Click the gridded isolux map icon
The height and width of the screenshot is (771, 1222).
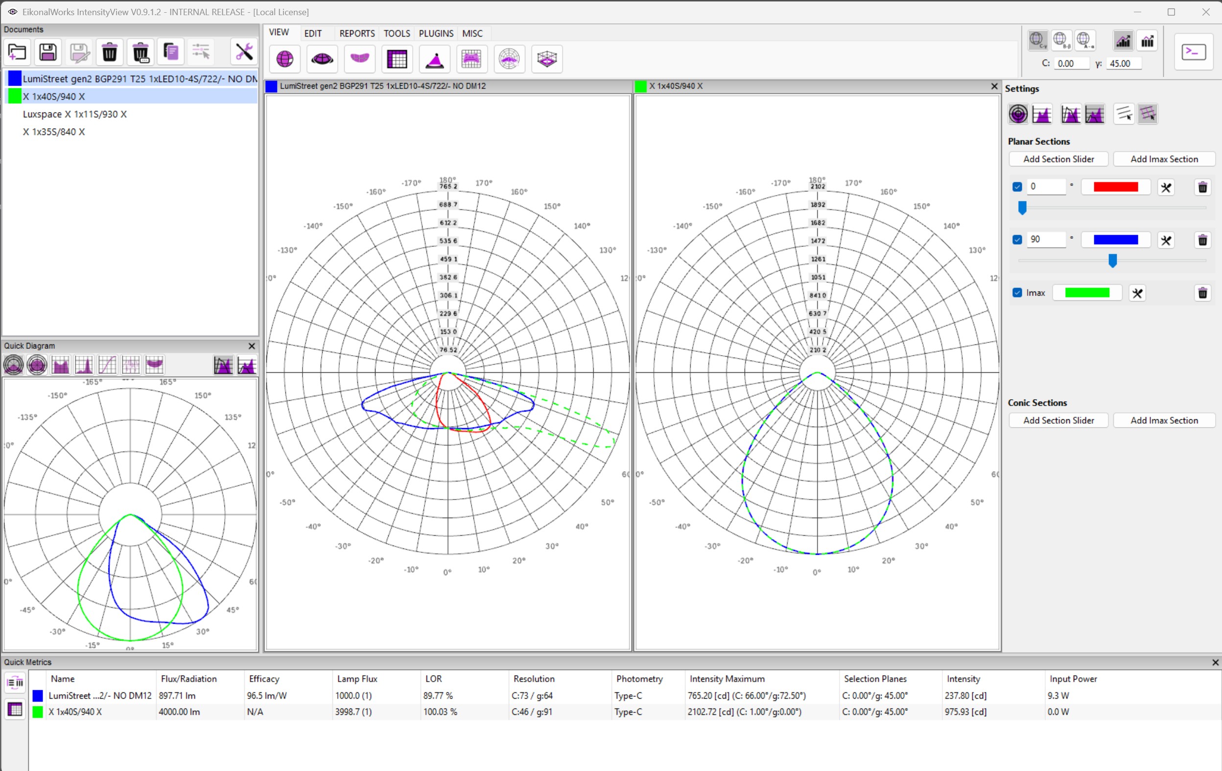coord(471,59)
